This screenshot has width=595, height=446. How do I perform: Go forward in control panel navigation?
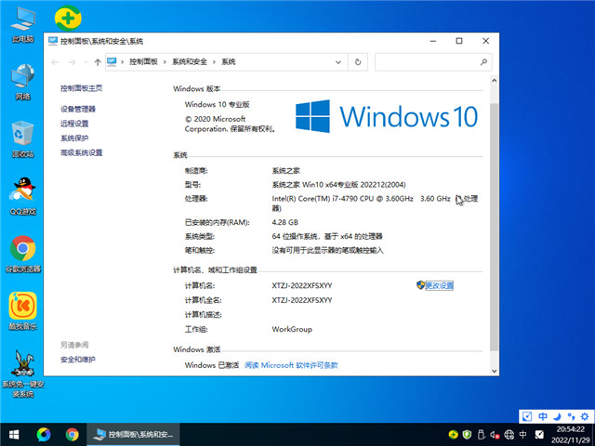coord(72,62)
